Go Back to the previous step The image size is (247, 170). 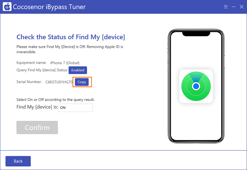pos(18,161)
